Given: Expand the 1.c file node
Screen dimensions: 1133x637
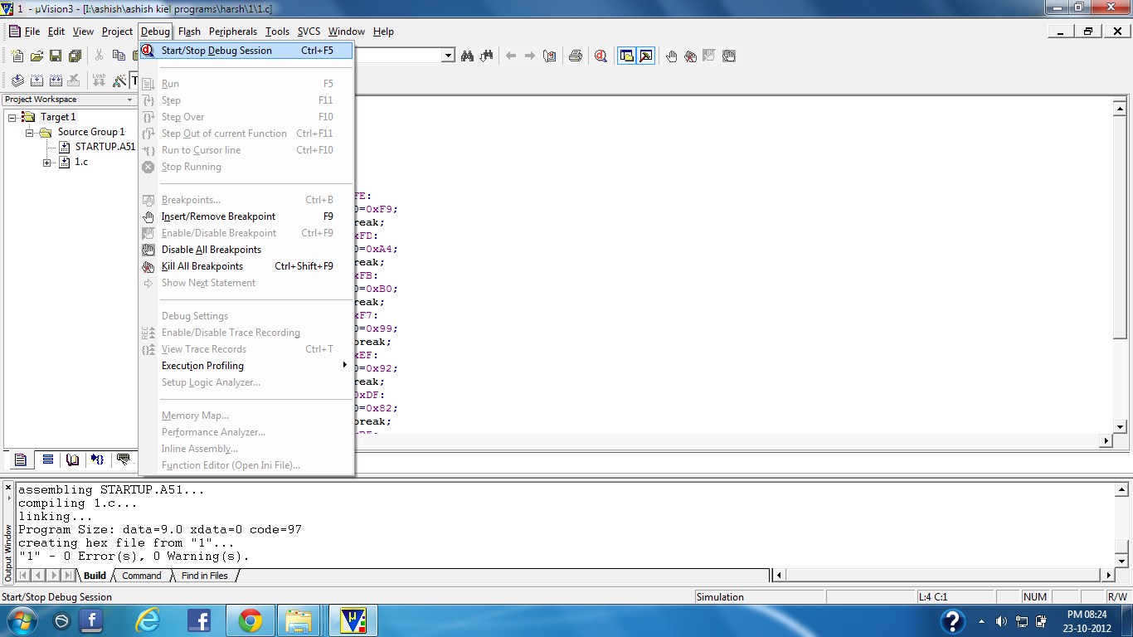Looking at the screenshot, I should (47, 163).
